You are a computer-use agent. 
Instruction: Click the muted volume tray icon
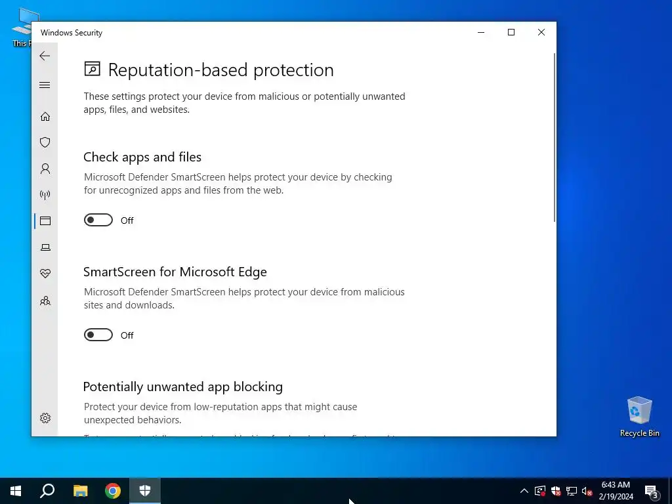point(587,491)
